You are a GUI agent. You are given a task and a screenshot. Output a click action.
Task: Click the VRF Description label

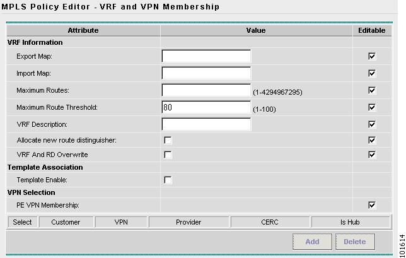[x=42, y=124]
